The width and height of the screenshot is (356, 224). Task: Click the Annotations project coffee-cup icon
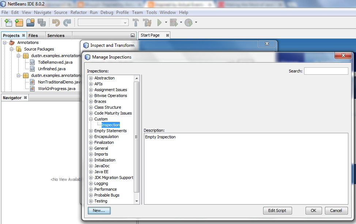pyautogui.click(x=12, y=42)
